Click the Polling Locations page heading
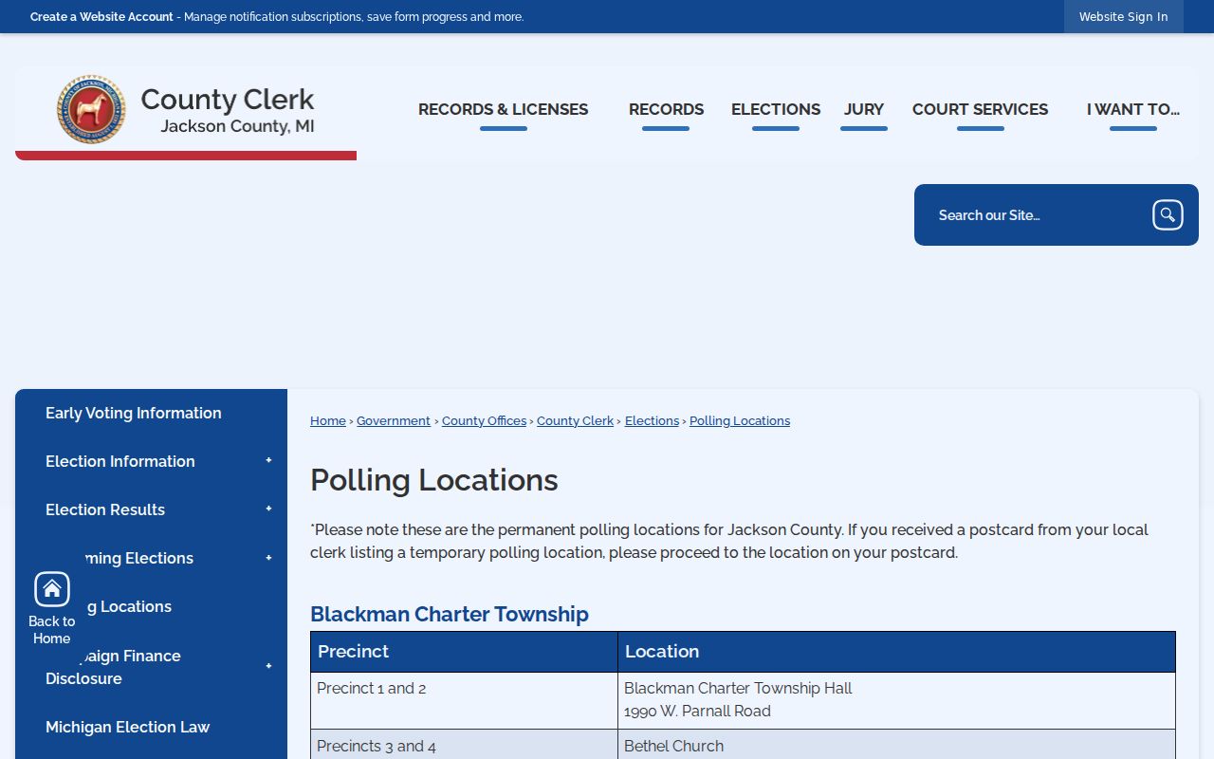Screen dimensions: 1214x759 pos(434,480)
